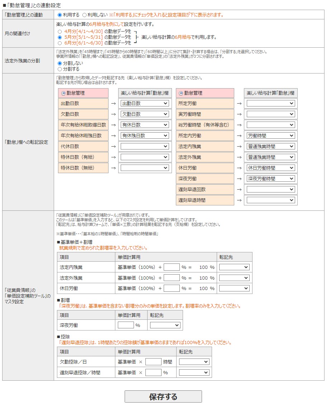Select 利用しない radio button
This screenshot has width=327, height=404.
point(85,15)
